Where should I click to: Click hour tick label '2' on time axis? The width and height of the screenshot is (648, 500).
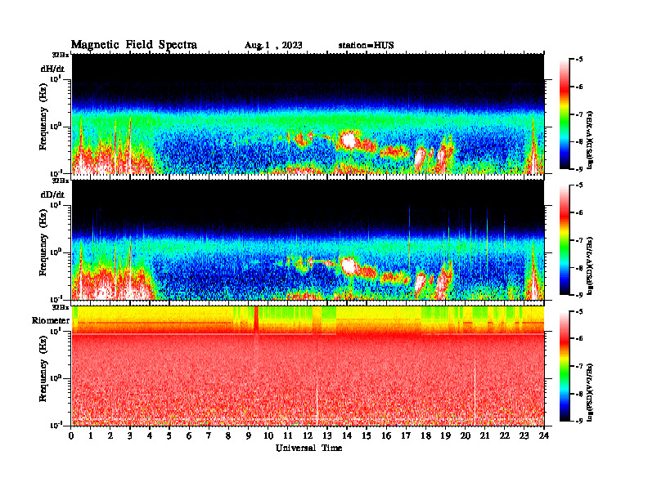pos(110,436)
